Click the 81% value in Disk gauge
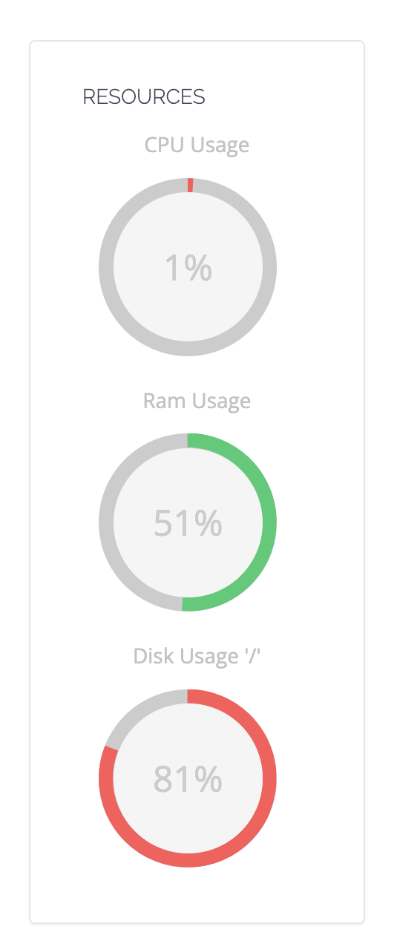This screenshot has width=420, height=941. coord(188,778)
